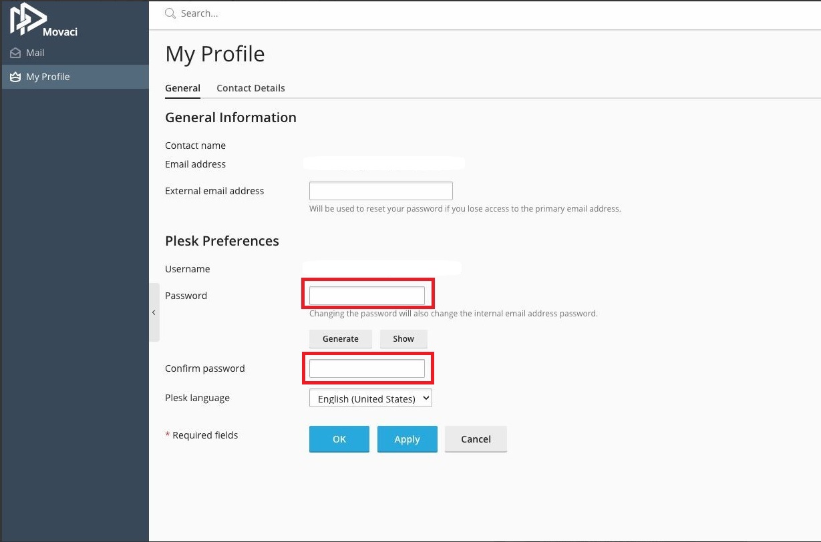Viewport: 821px width, 542px height.
Task: Click the My Profile crown icon
Action: (15, 77)
